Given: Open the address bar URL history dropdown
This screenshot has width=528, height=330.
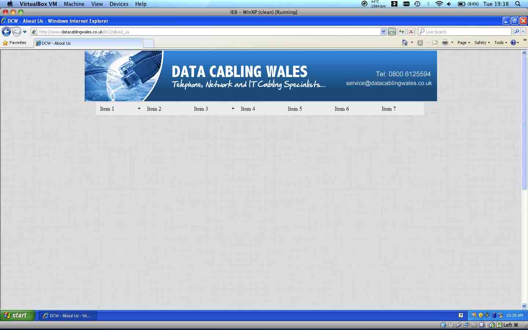Looking at the screenshot, I should (x=383, y=32).
